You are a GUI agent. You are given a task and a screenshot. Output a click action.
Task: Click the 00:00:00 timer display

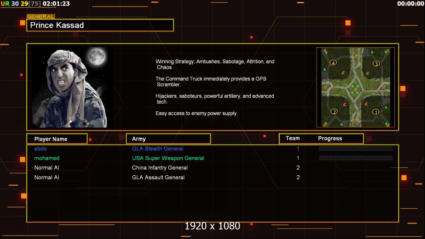click(x=410, y=4)
